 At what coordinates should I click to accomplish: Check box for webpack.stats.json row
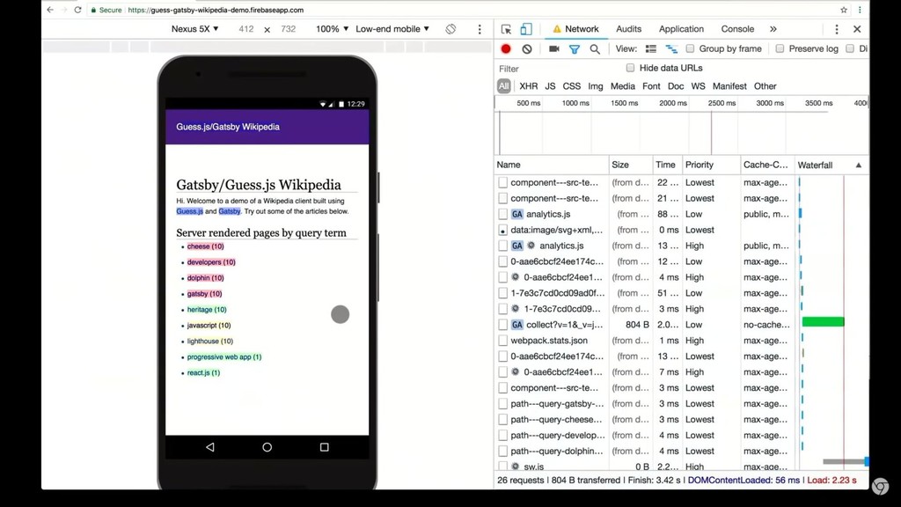[x=502, y=341]
